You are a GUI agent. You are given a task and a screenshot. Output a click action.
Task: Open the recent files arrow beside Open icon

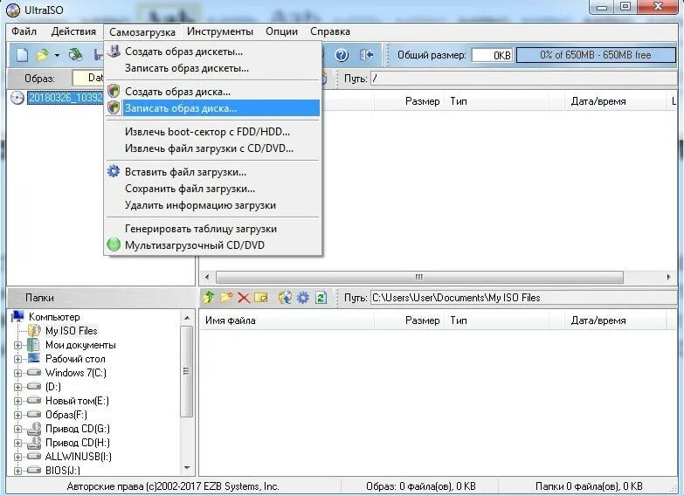point(57,55)
